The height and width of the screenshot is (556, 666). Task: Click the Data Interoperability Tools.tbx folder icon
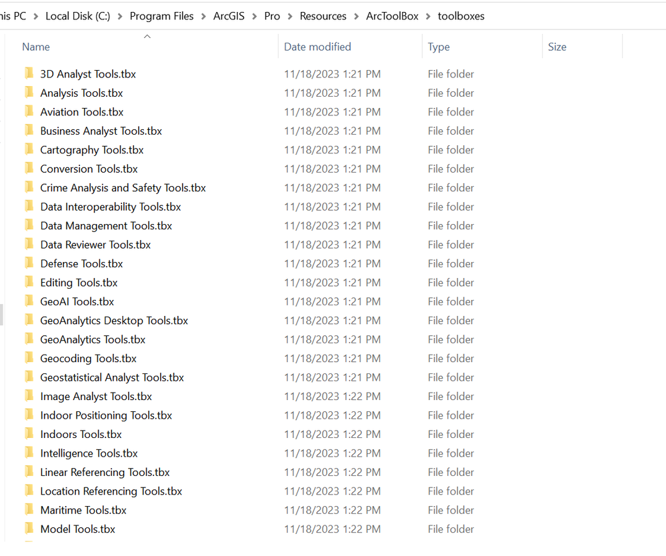[29, 207]
